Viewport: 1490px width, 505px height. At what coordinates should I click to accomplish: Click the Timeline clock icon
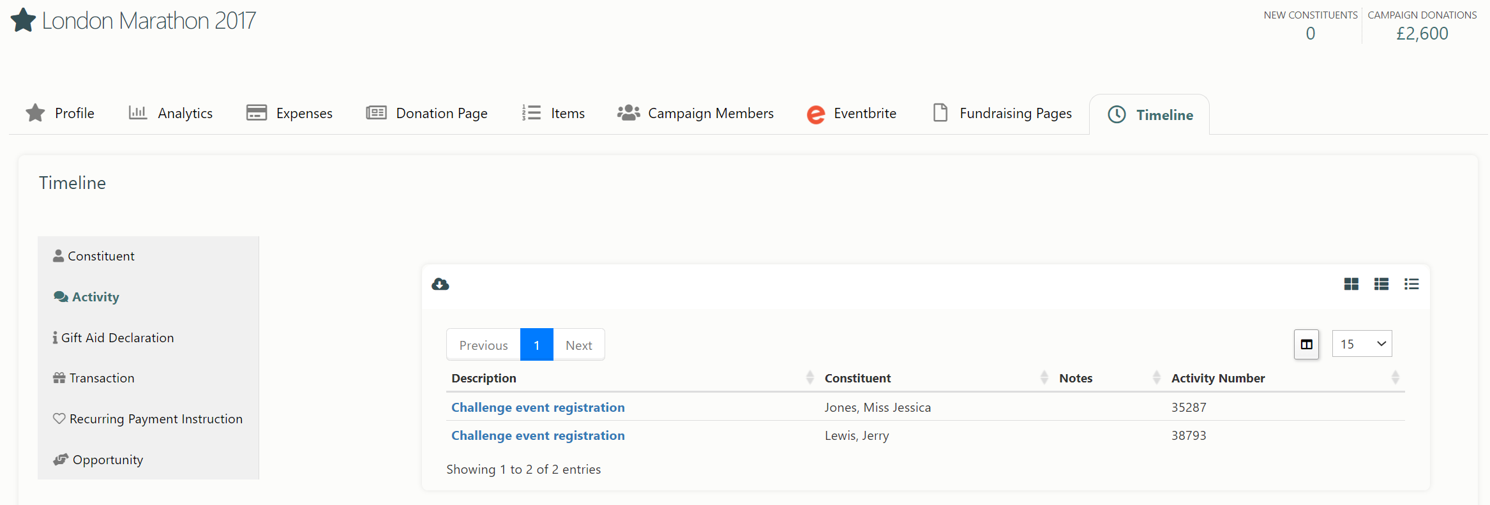coord(1117,115)
